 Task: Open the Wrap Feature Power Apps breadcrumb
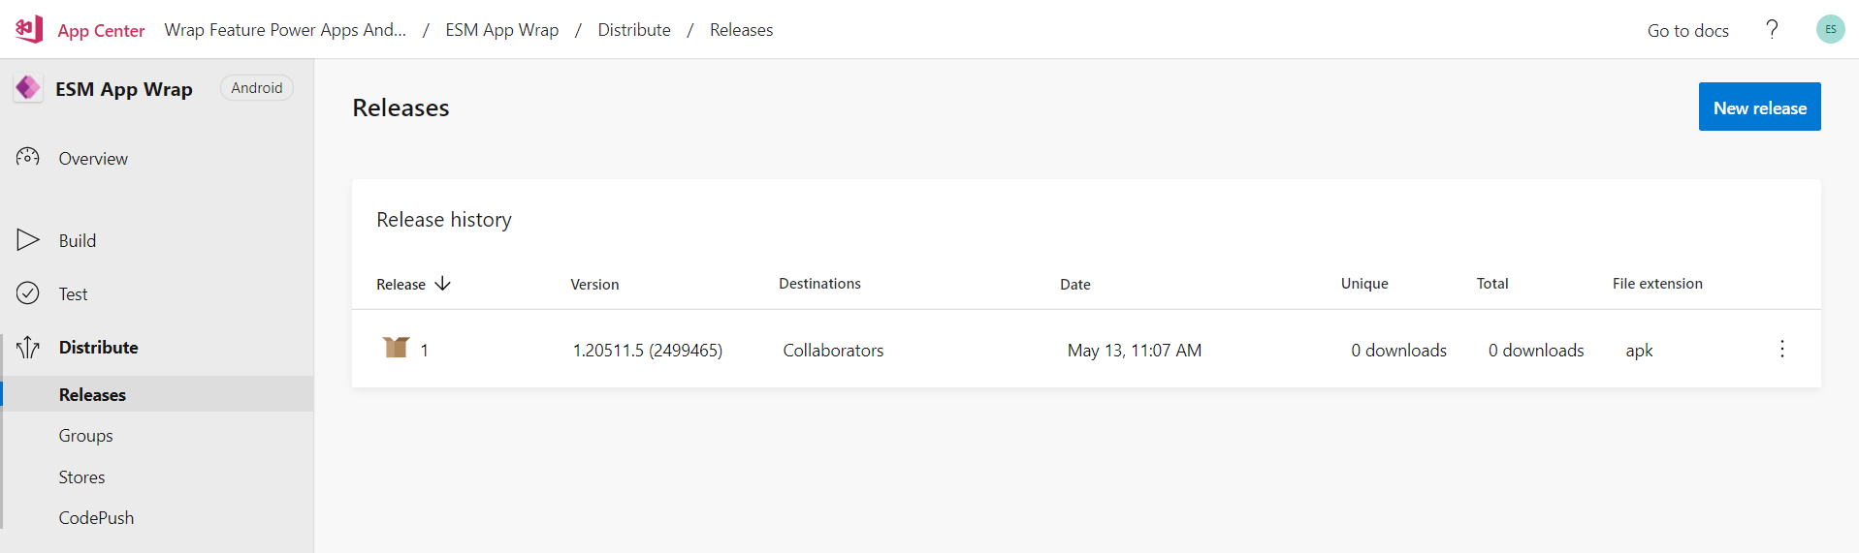pyautogui.click(x=285, y=30)
